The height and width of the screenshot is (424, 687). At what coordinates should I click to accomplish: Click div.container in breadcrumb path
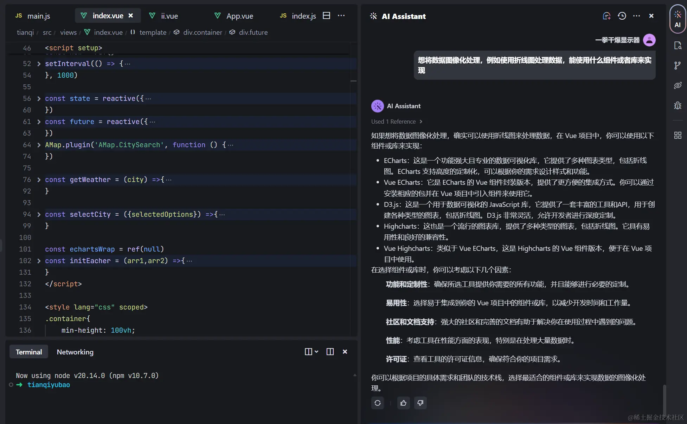[203, 32]
